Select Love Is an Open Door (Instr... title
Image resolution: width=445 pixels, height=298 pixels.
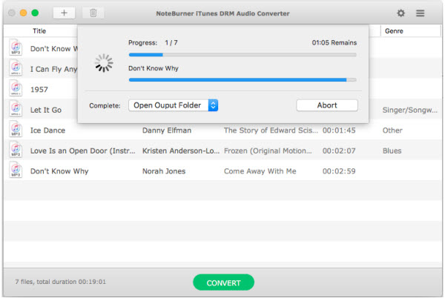coord(83,150)
